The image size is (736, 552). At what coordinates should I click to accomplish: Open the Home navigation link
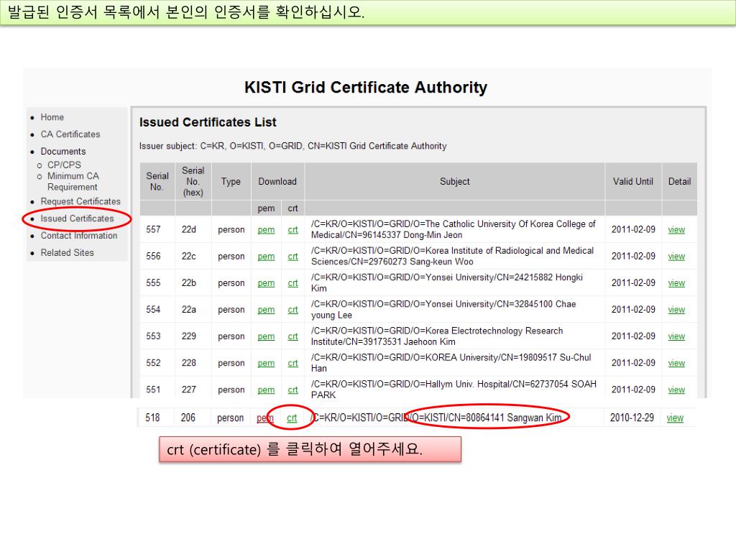pos(52,117)
